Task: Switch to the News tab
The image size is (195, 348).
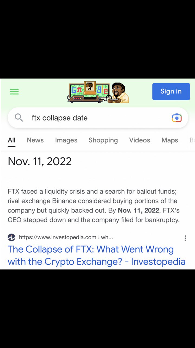Action: (35, 140)
